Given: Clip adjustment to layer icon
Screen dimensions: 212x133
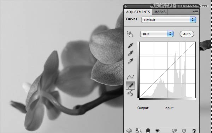Looking at the screenshot, I should 148,131.
